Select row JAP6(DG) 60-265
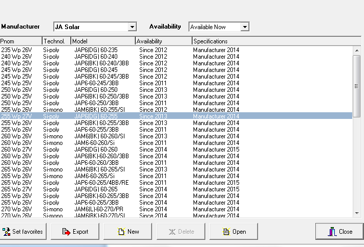Image resolution: width=364 pixels, height=247 pixels. click(x=176, y=189)
